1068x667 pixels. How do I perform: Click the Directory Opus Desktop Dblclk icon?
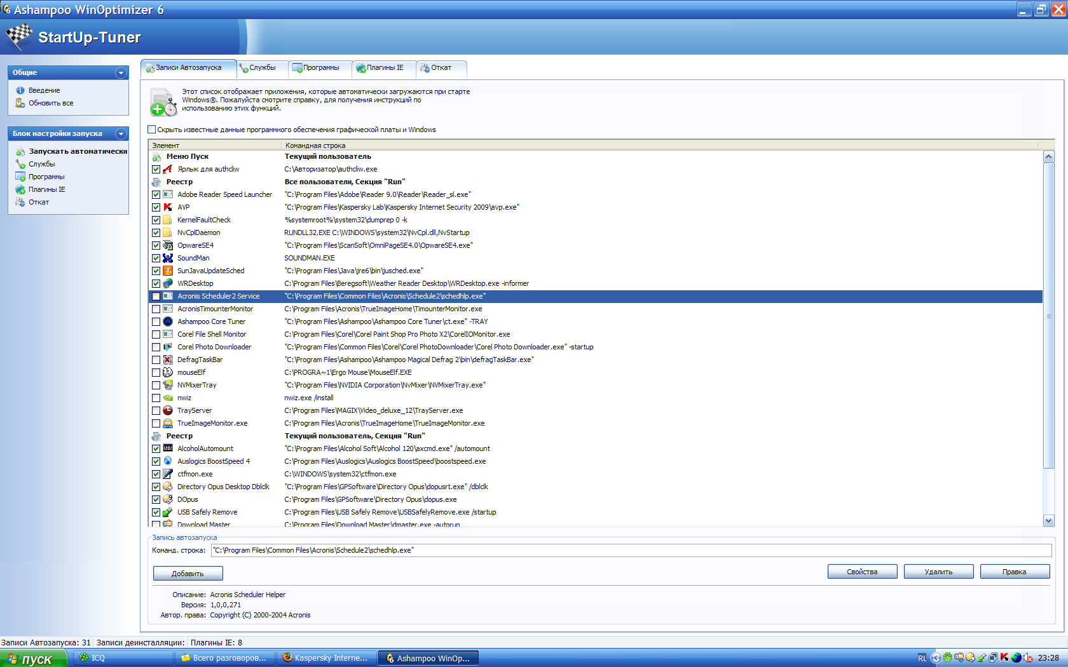pos(168,487)
